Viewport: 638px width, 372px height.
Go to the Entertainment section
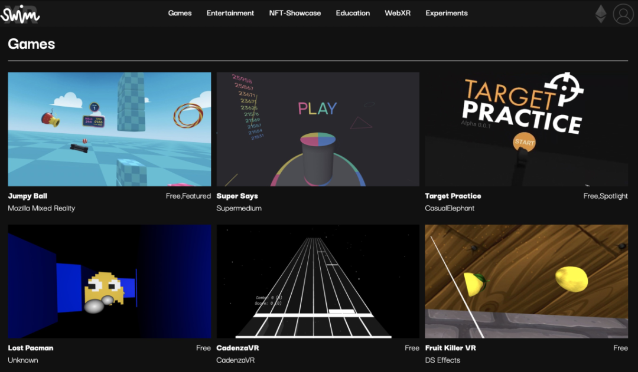click(x=230, y=13)
